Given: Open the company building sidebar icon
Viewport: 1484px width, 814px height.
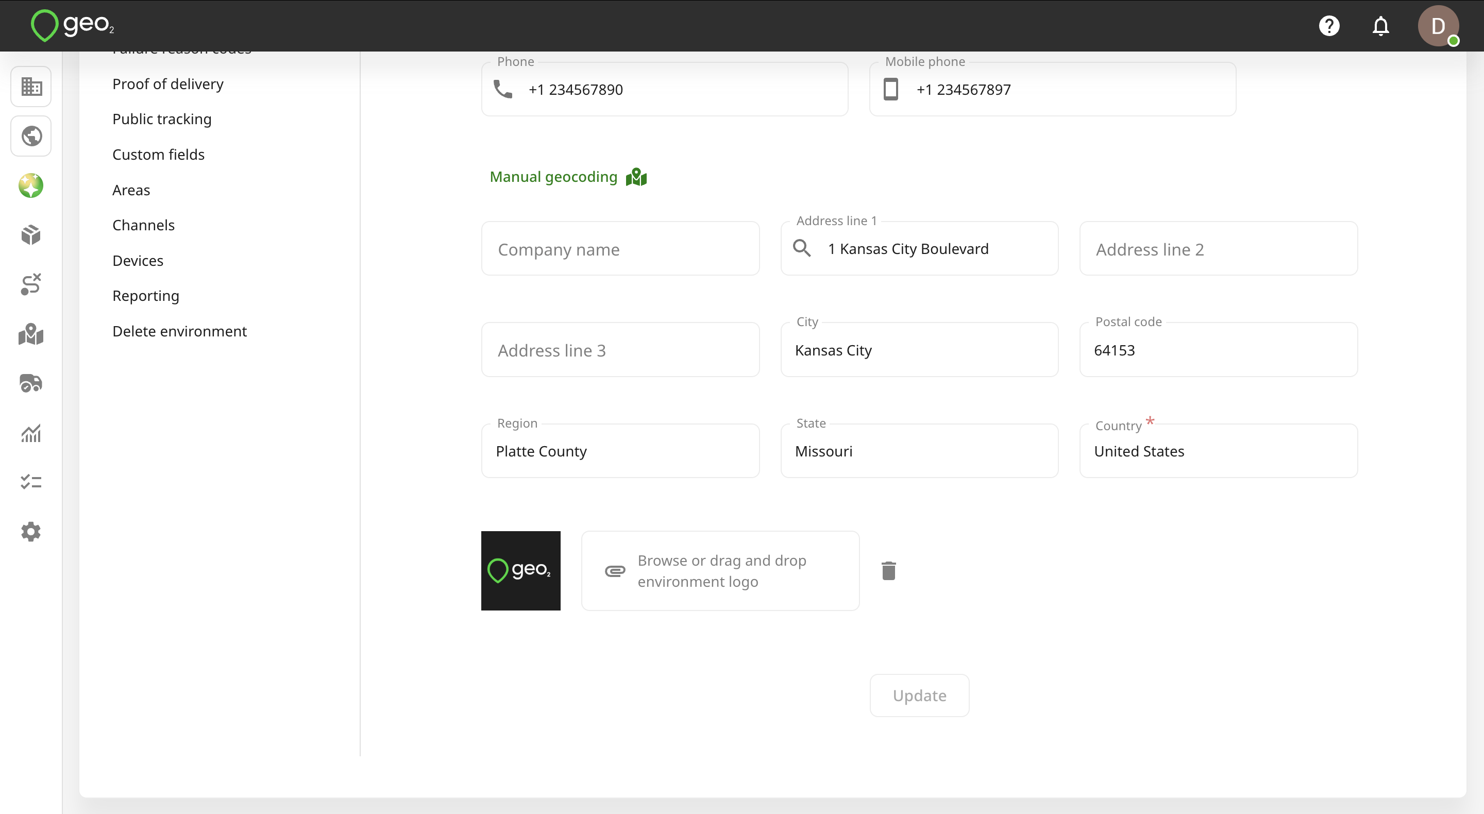Looking at the screenshot, I should tap(31, 87).
